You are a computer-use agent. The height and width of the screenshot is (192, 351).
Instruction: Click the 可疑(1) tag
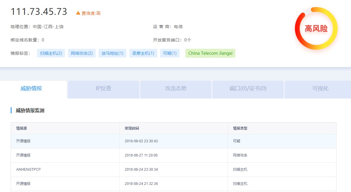(x=170, y=53)
